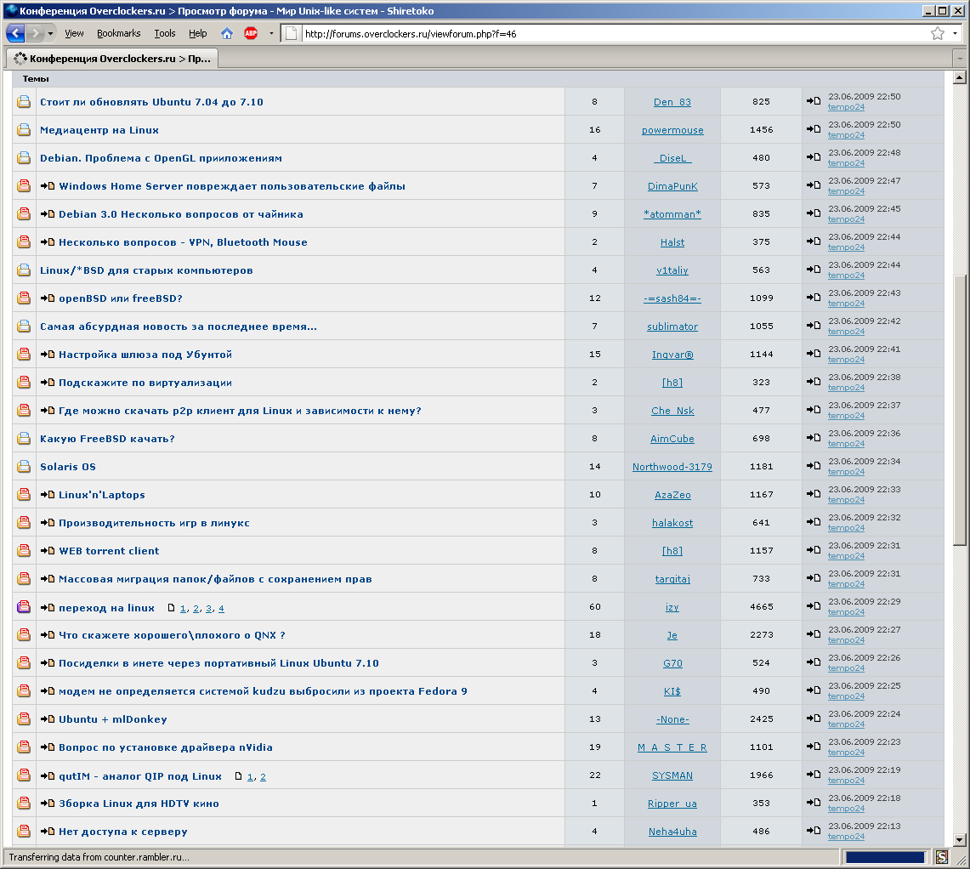Click the vertical scrollbar thumb
Viewport: 970px width, 869px height.
(x=960, y=410)
